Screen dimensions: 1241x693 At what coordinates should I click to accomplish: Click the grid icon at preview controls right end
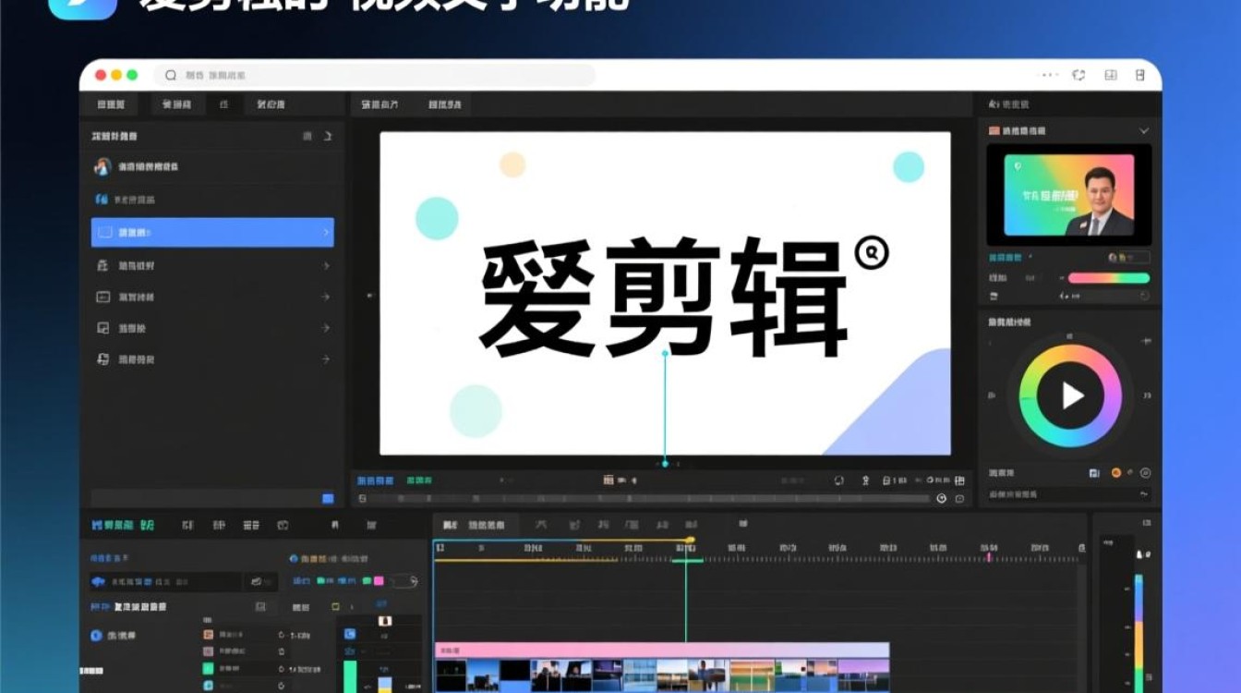[959, 480]
